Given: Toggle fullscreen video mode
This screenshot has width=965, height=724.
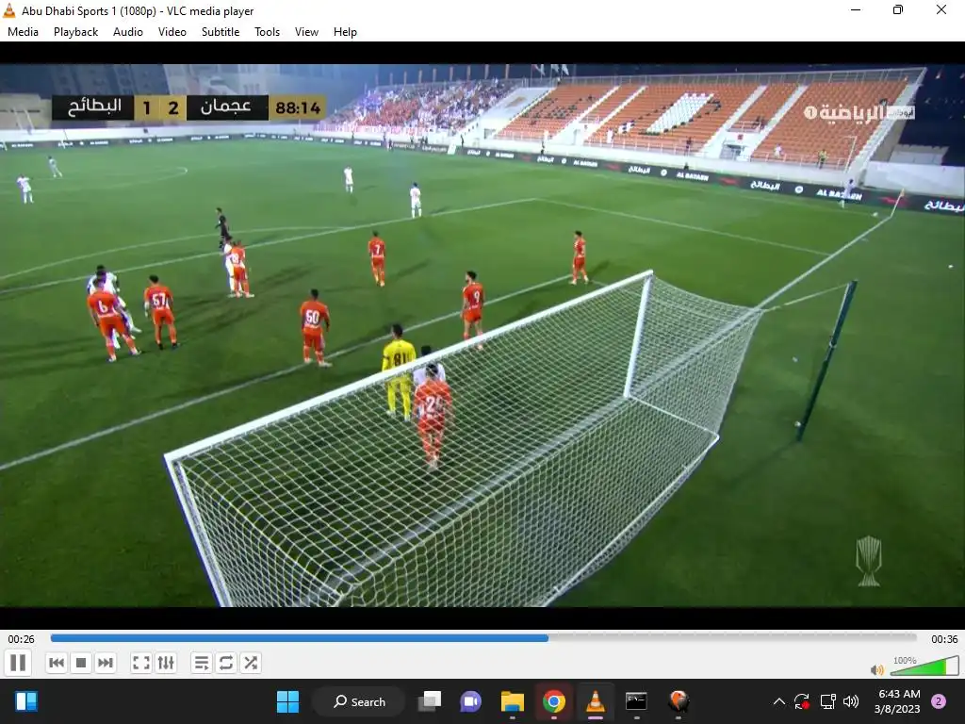Looking at the screenshot, I should click(x=141, y=663).
